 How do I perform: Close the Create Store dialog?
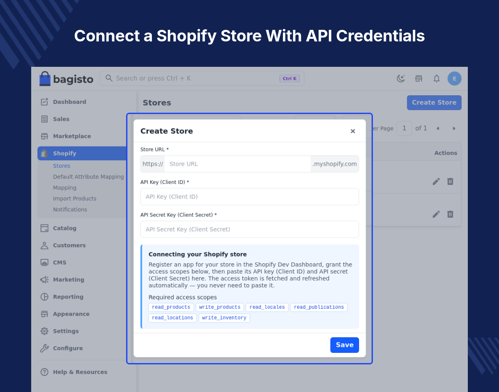[352, 131]
